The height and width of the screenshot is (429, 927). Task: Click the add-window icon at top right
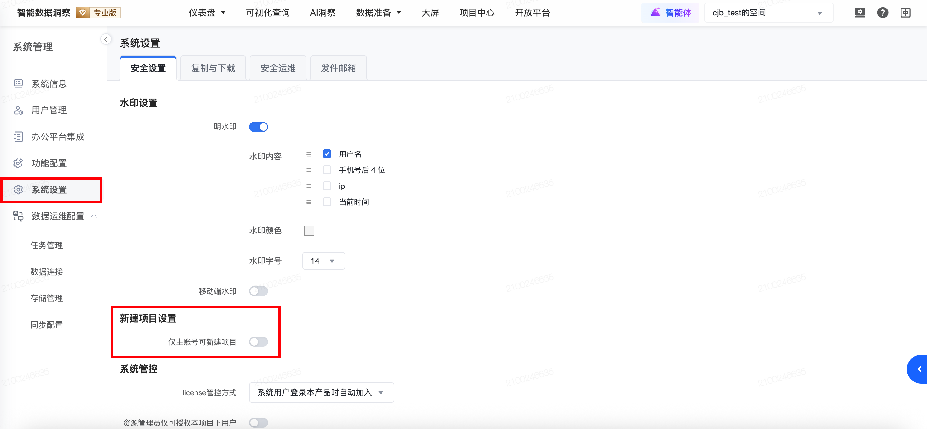pyautogui.click(x=905, y=13)
